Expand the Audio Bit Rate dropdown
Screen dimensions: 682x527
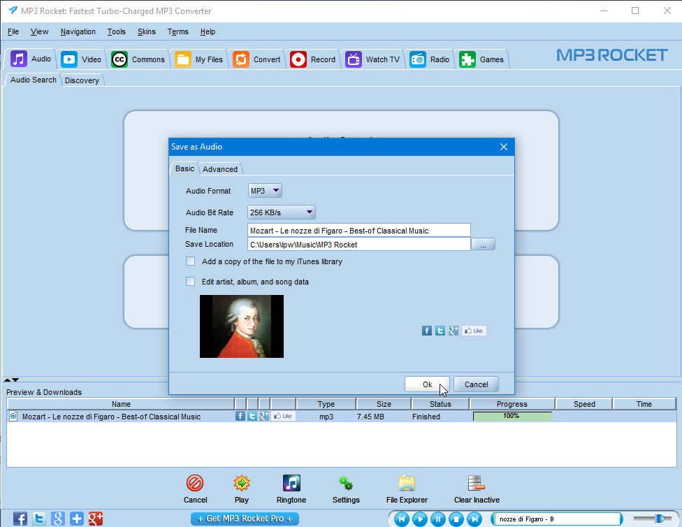coord(282,212)
